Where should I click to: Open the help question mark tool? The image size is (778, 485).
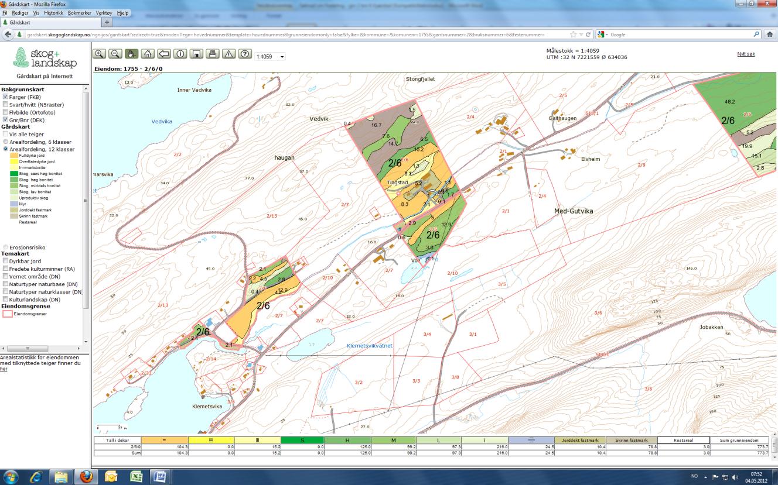point(245,54)
